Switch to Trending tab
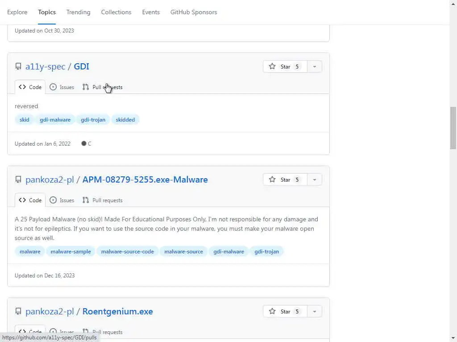The width and height of the screenshot is (457, 342). pos(78,12)
